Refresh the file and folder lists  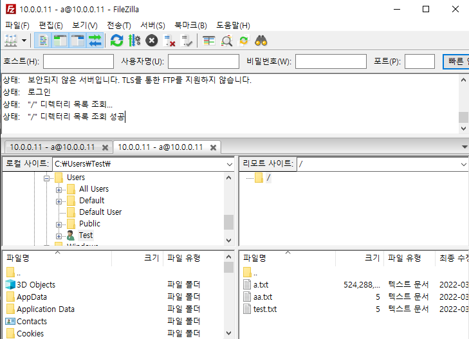pyautogui.click(x=116, y=41)
